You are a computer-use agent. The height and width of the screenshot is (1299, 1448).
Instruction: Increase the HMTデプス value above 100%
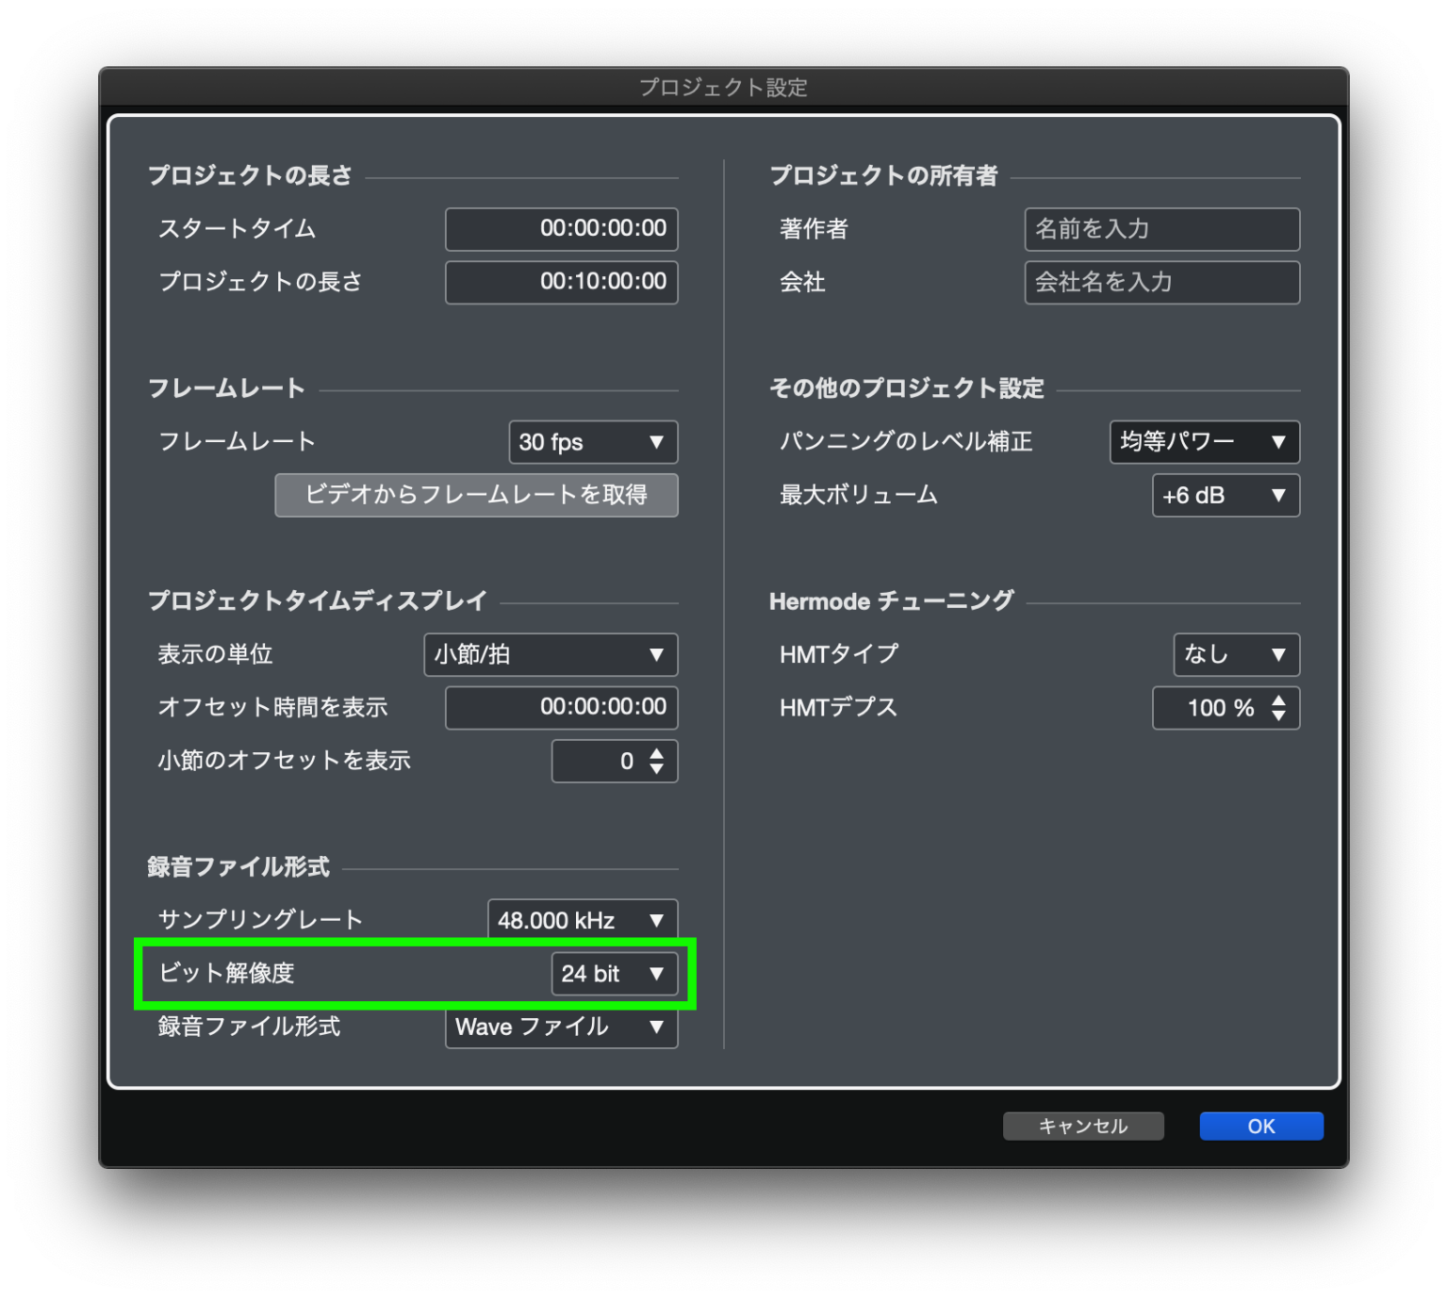point(1279,701)
